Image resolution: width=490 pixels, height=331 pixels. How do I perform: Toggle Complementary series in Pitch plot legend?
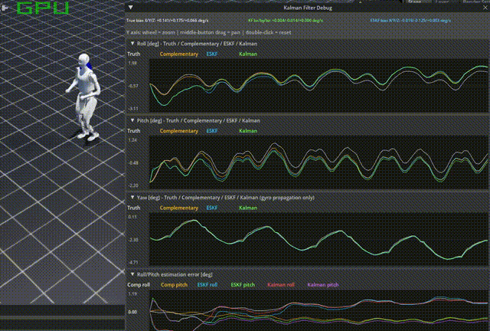[x=178, y=131]
